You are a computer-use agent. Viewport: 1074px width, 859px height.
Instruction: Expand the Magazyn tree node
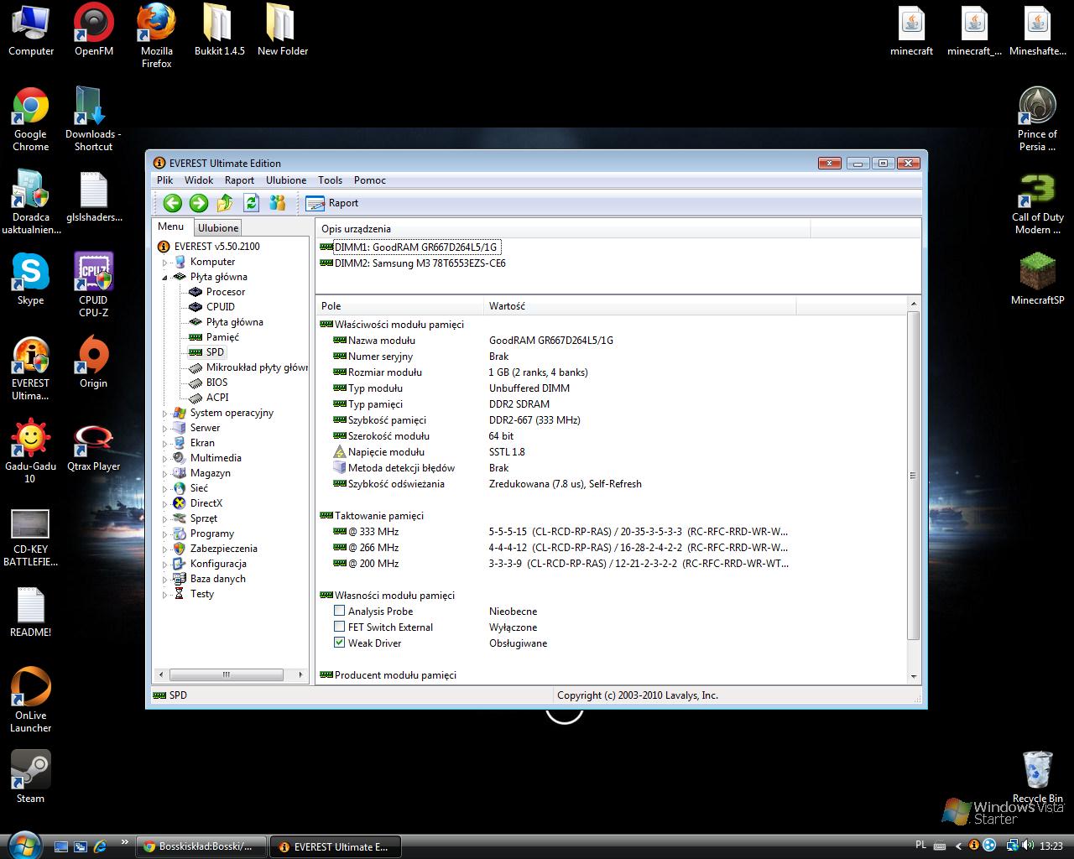pyautogui.click(x=165, y=473)
